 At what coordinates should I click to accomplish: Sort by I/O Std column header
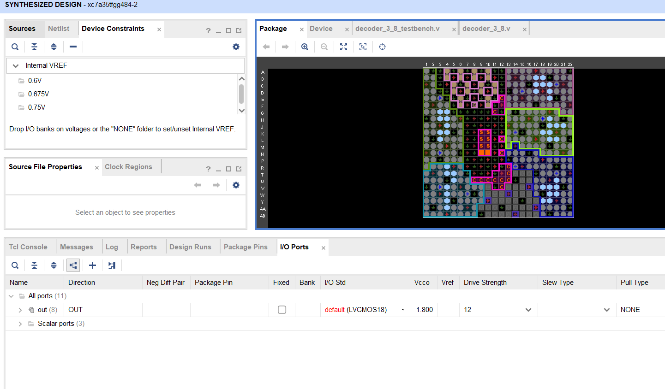tap(365, 283)
